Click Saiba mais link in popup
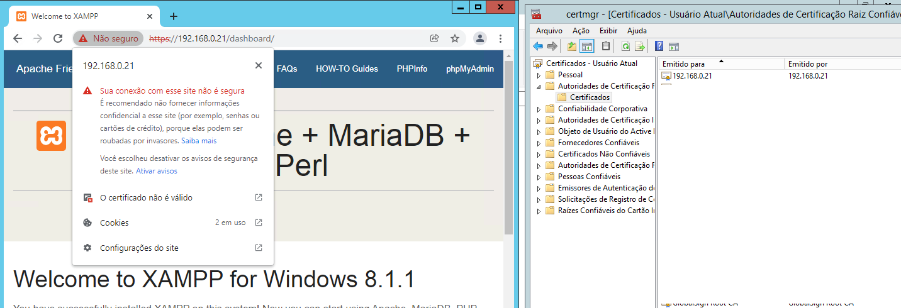 coord(199,141)
